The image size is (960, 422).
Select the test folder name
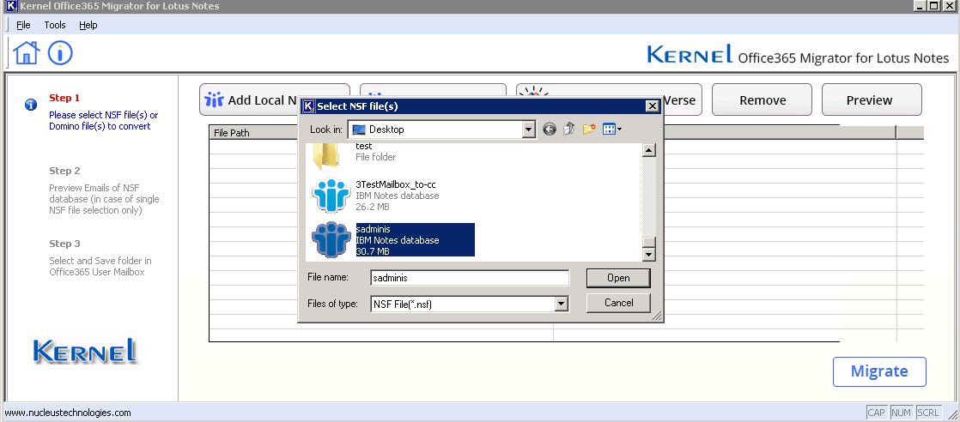[364, 146]
